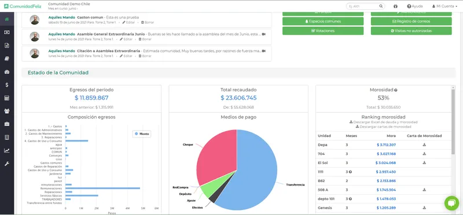
Task: Click unit name 'B62' in ranking
Action: tap(321, 181)
